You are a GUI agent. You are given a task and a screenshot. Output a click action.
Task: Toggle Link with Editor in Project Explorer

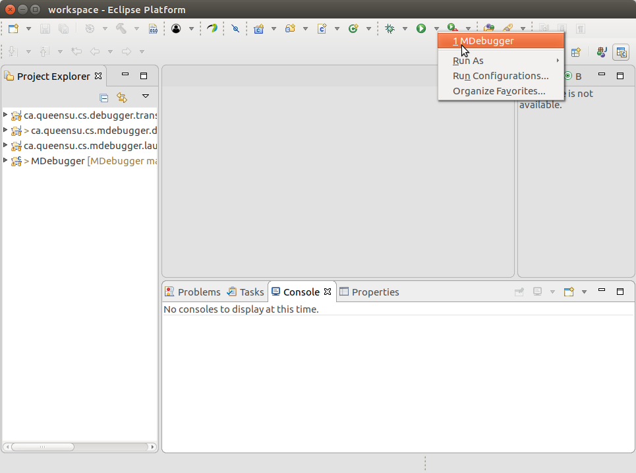[x=122, y=98]
